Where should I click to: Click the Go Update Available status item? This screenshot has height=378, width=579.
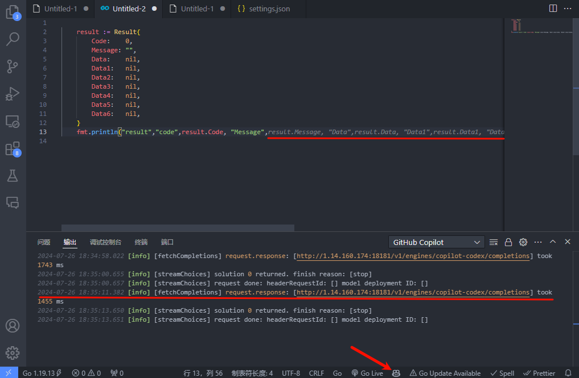pyautogui.click(x=445, y=373)
